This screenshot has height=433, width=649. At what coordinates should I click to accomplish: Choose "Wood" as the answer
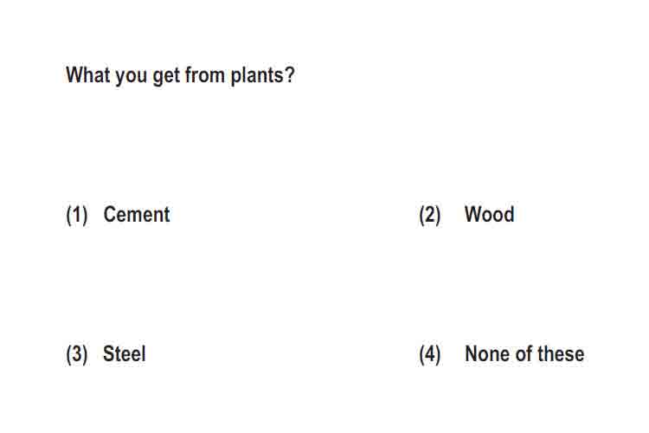tap(489, 215)
